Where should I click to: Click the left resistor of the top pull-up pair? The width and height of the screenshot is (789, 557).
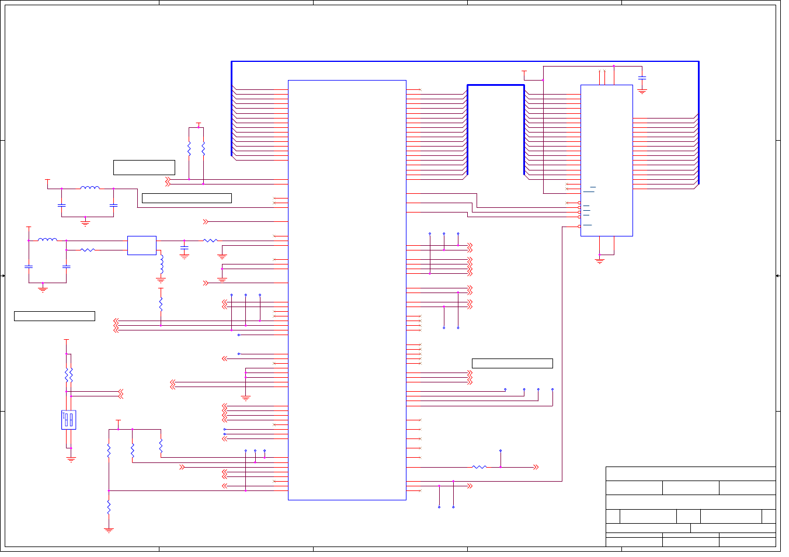click(x=189, y=149)
